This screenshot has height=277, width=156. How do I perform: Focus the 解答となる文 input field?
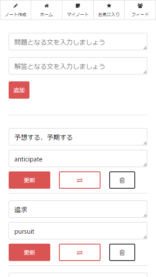click(78, 66)
